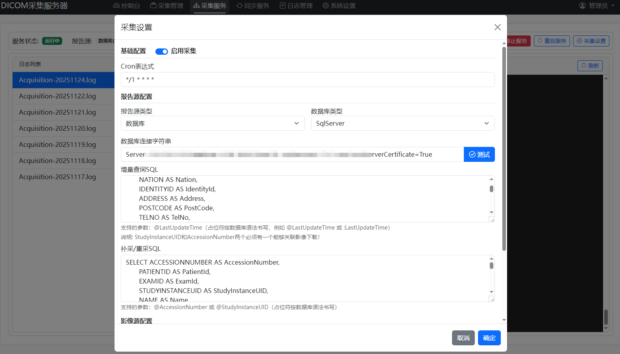Viewport: 620px width, 354px height.
Task: Click inside the 增量查询SQL text area
Action: pos(305,199)
